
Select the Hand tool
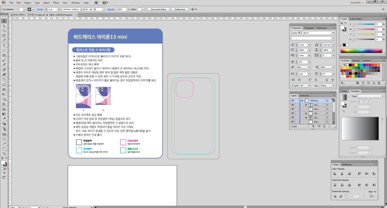pyautogui.click(x=4, y=149)
